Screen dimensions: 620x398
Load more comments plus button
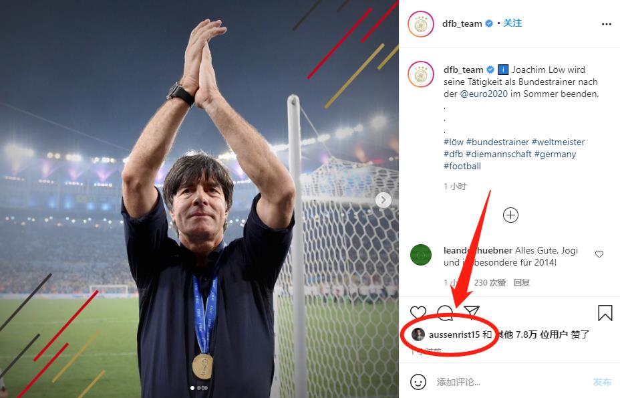pyautogui.click(x=510, y=215)
